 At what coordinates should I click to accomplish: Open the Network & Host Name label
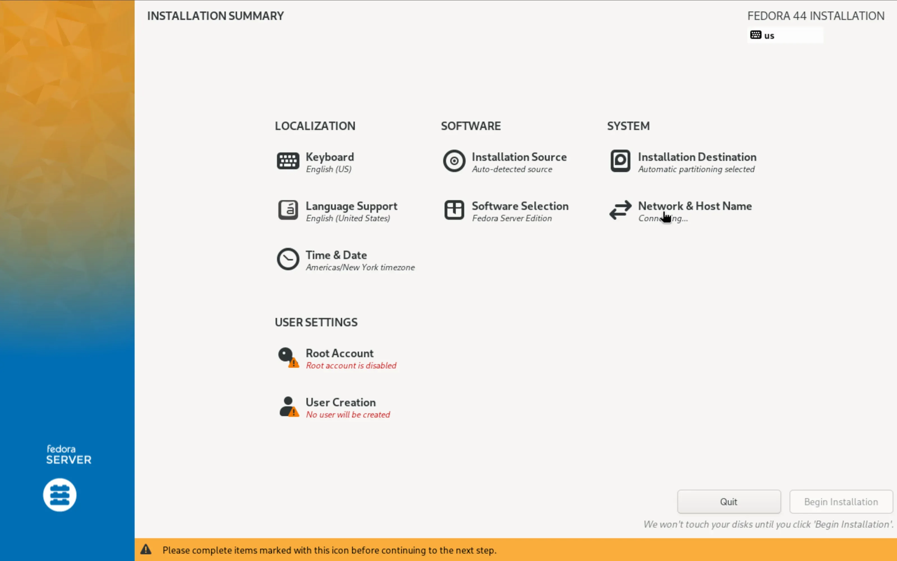point(695,206)
